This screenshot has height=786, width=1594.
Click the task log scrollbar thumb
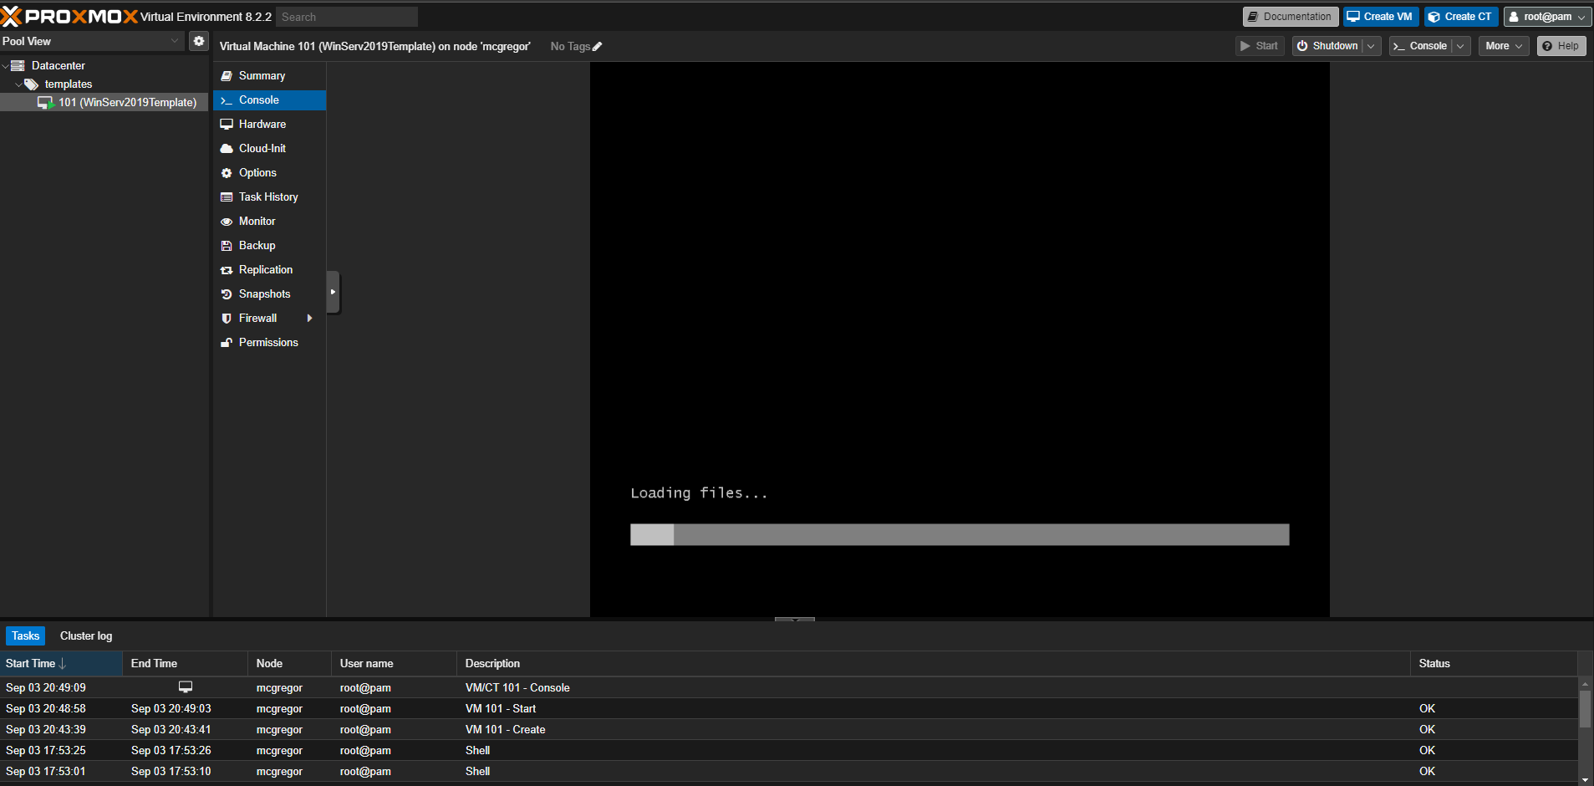click(1585, 709)
